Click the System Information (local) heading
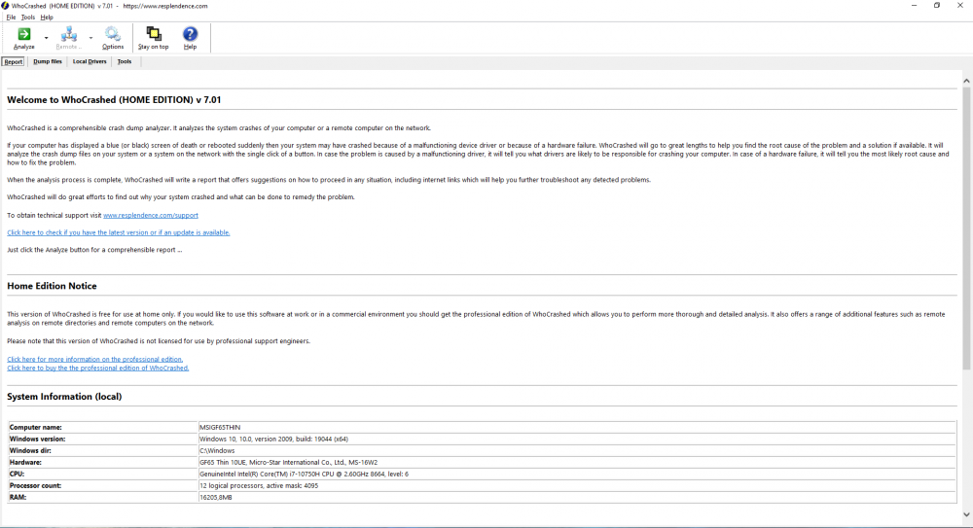Screen dimensions: 973x528 click(x=64, y=397)
